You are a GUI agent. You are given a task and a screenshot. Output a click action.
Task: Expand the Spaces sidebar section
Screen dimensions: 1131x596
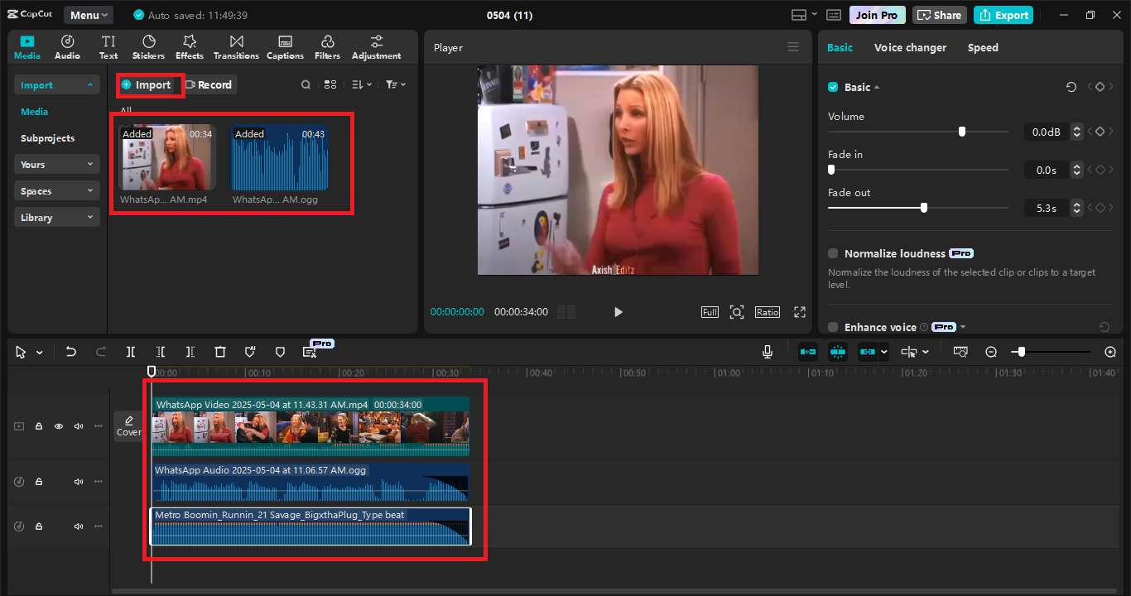tap(57, 190)
